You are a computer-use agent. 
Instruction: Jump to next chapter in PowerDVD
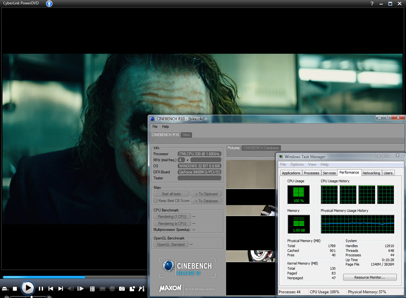(60, 289)
